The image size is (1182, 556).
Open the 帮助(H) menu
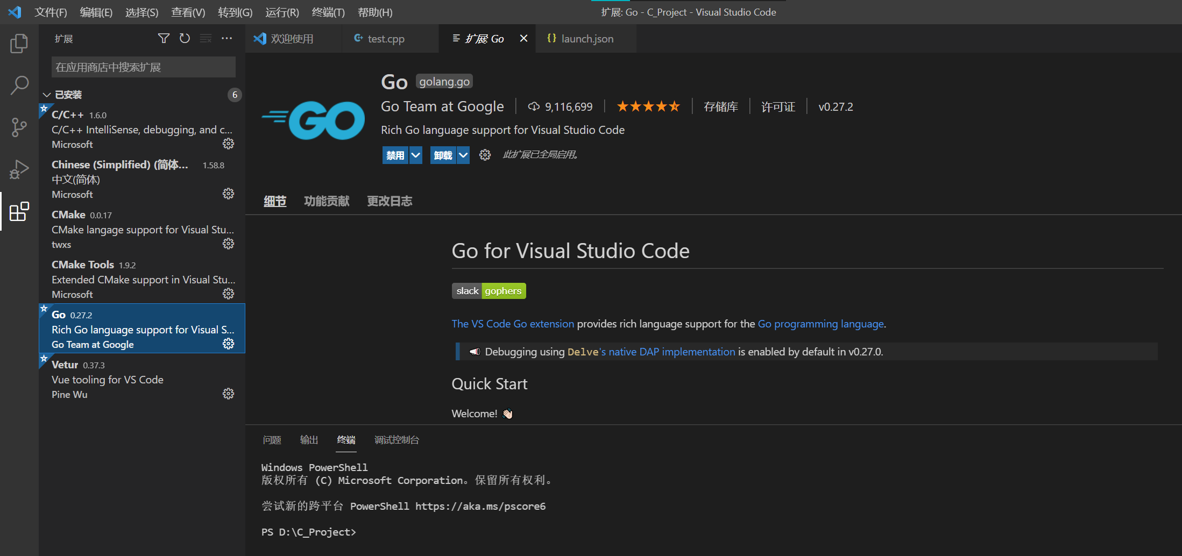tap(375, 12)
